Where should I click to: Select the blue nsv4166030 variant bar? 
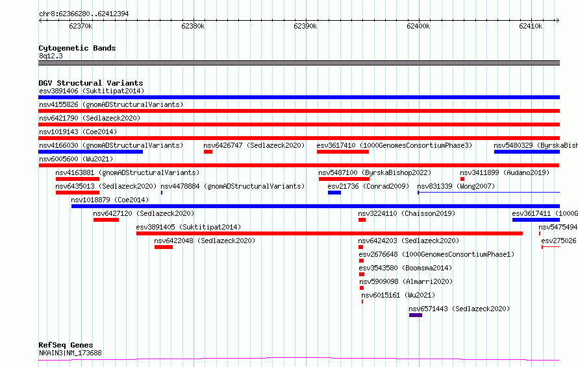tap(91, 152)
